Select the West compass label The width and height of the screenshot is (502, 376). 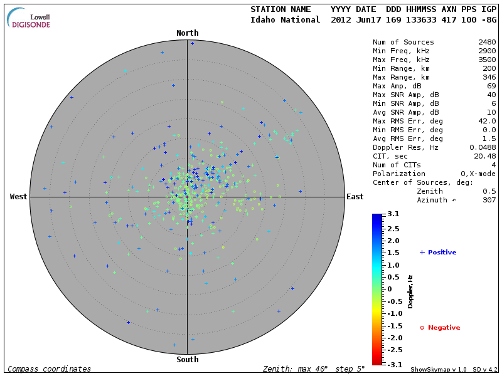click(x=19, y=197)
